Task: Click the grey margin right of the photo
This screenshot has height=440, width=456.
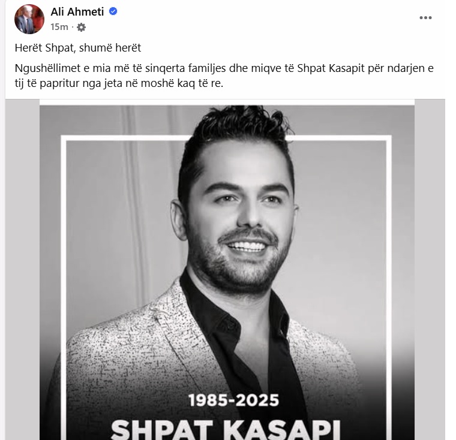Action: (x=430, y=269)
